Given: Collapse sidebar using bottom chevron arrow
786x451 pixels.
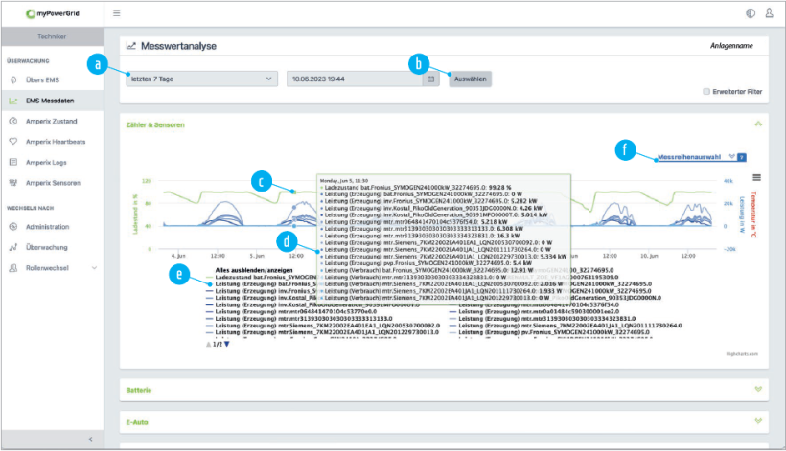Looking at the screenshot, I should tap(90, 439).
